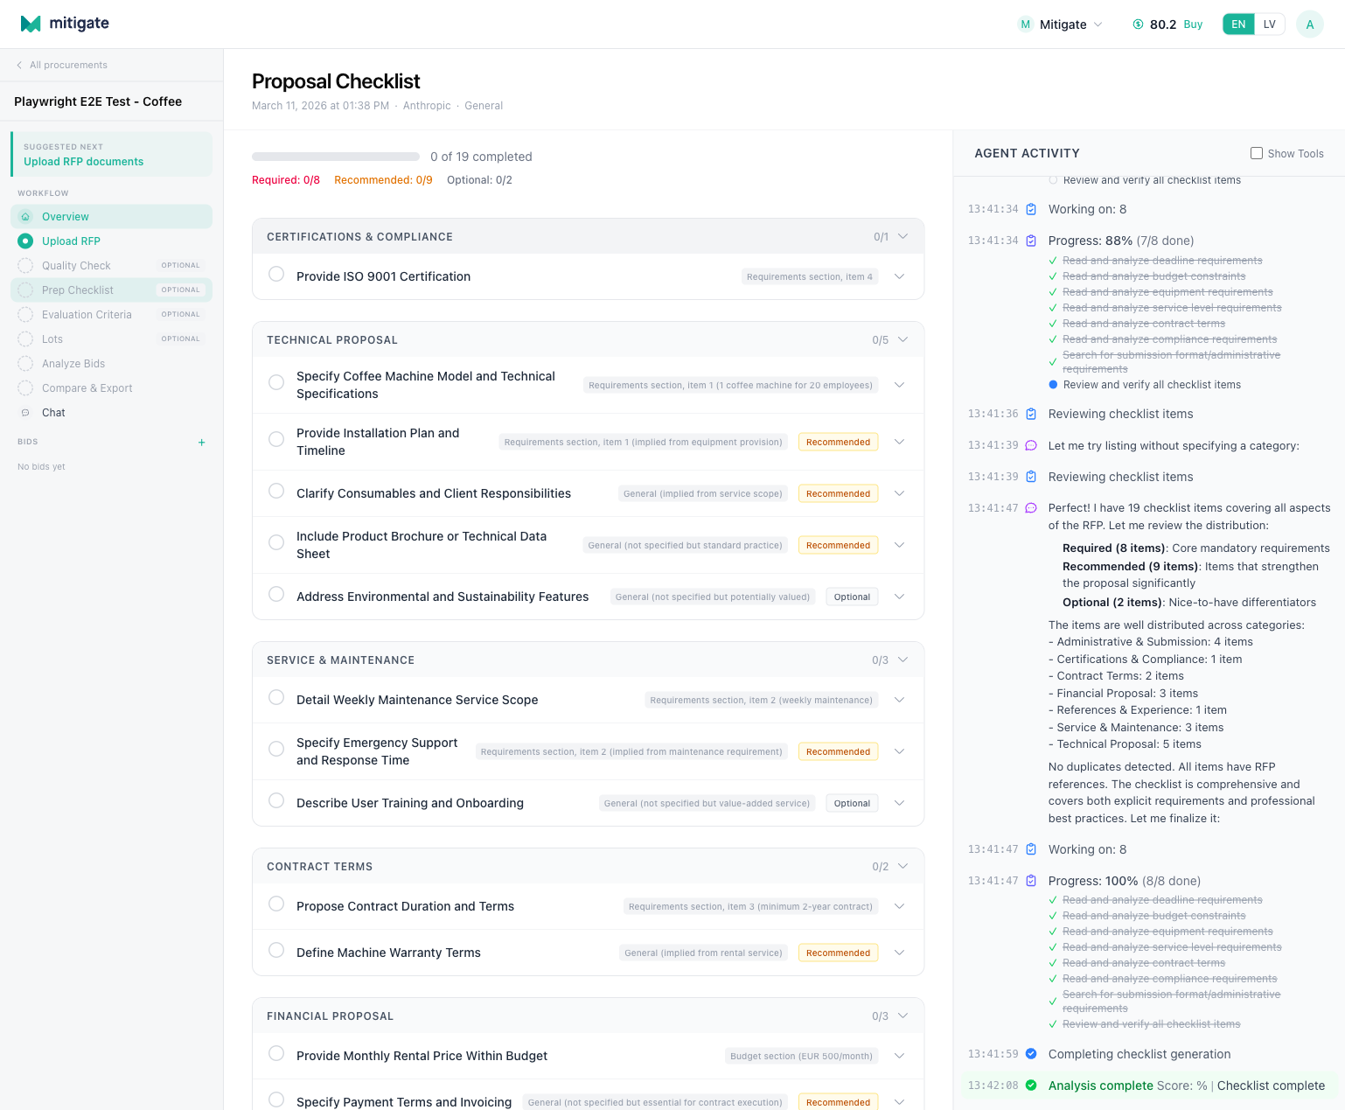The width and height of the screenshot is (1345, 1110).
Task: Click the Compare & Export step circle icon
Action: (25, 388)
